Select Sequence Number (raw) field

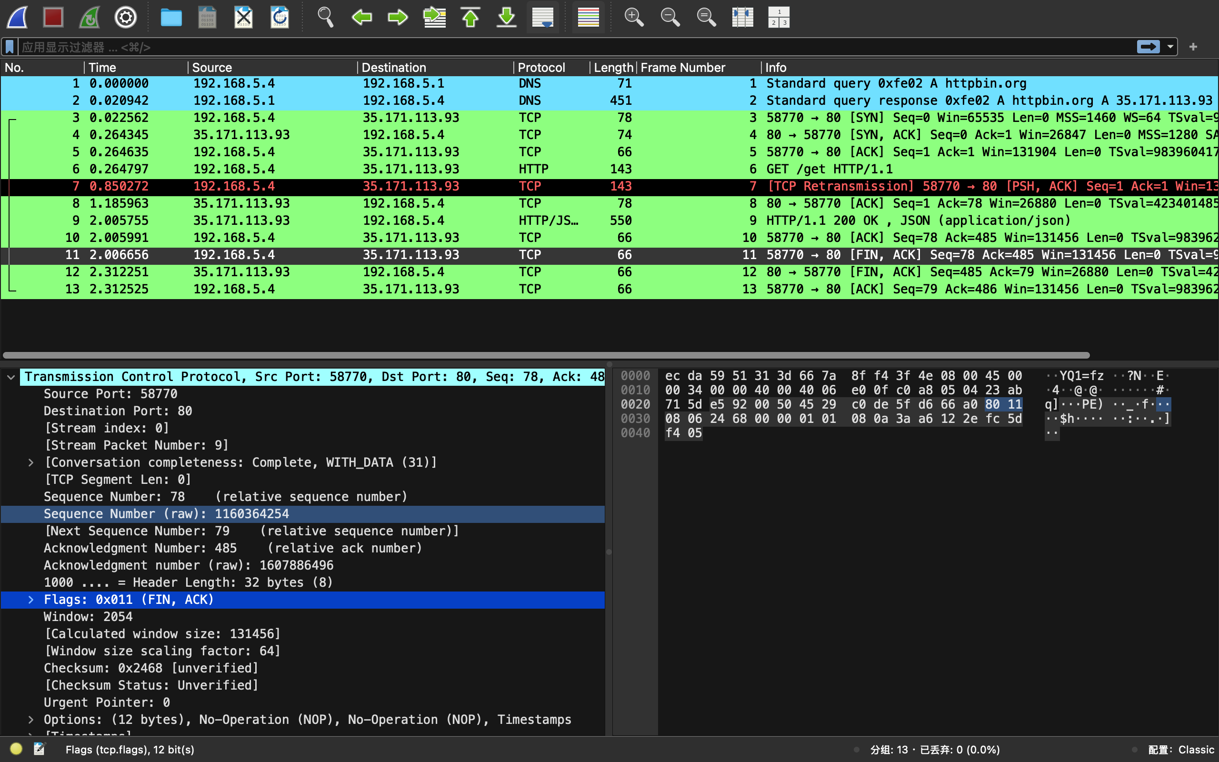coord(302,514)
